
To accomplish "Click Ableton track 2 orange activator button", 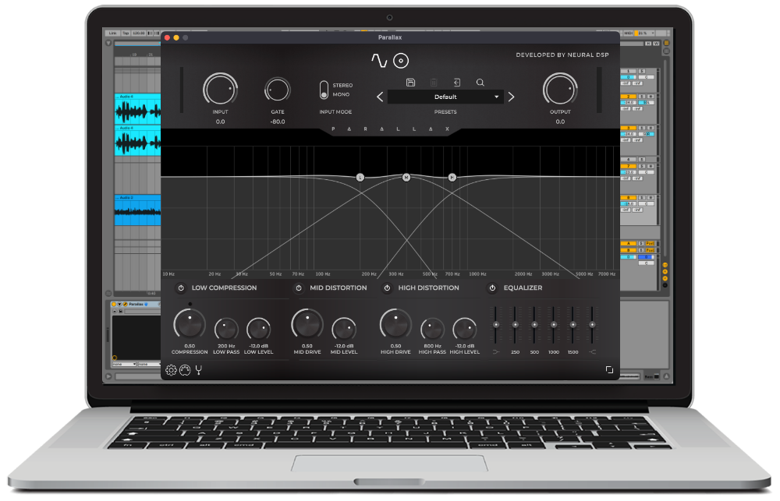I will click(x=628, y=97).
